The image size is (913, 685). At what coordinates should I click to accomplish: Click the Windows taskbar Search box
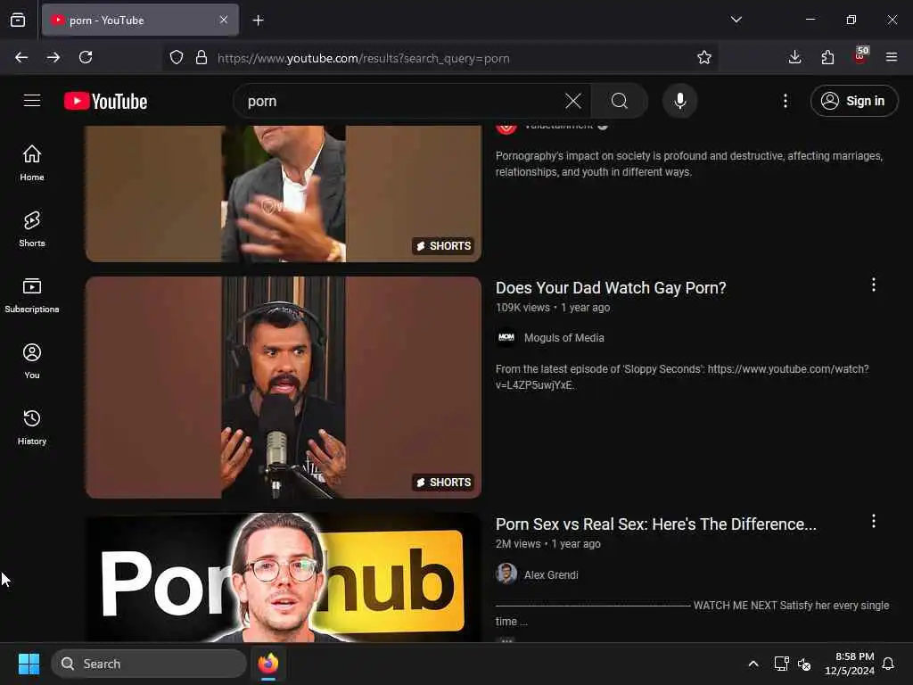(149, 664)
